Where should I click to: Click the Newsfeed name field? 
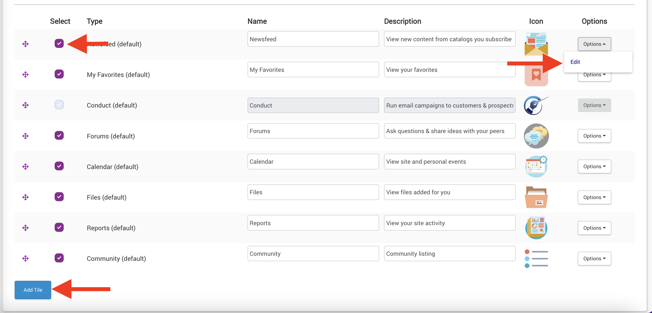(x=313, y=39)
